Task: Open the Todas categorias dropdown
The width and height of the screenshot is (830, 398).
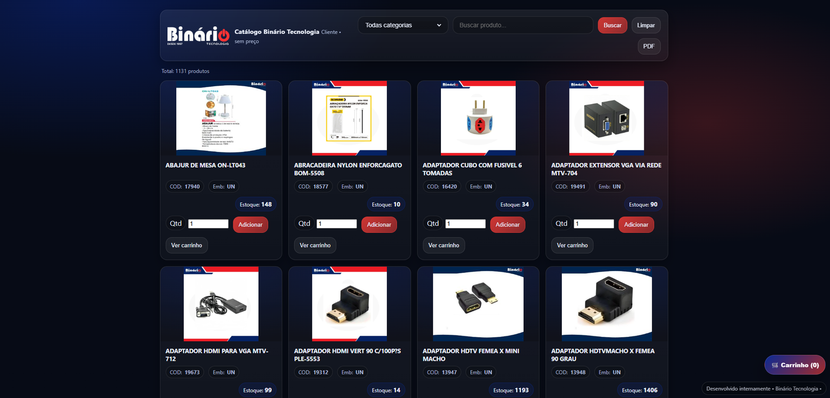Action: pyautogui.click(x=403, y=25)
